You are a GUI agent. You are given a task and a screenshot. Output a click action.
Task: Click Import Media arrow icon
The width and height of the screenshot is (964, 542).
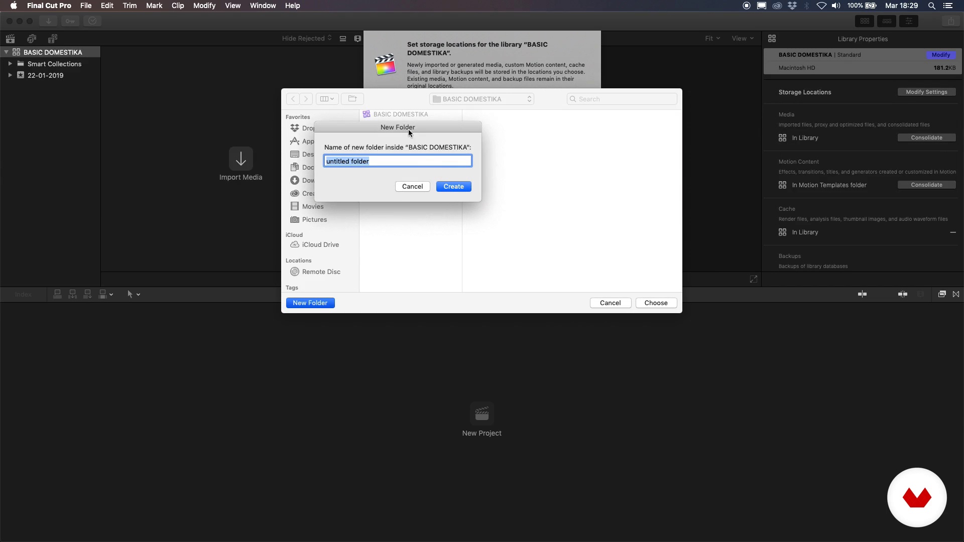coord(241,159)
